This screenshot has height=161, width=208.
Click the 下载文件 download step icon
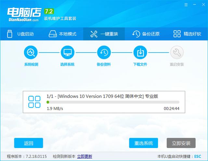click(x=140, y=52)
